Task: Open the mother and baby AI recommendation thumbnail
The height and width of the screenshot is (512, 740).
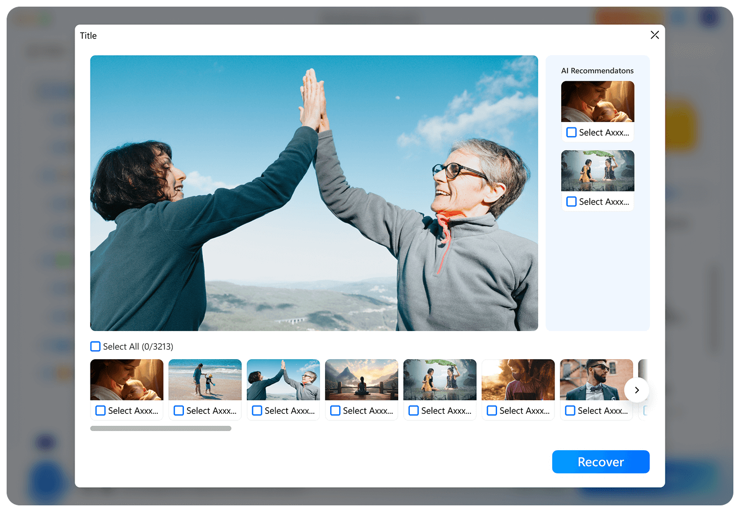Action: pyautogui.click(x=598, y=102)
